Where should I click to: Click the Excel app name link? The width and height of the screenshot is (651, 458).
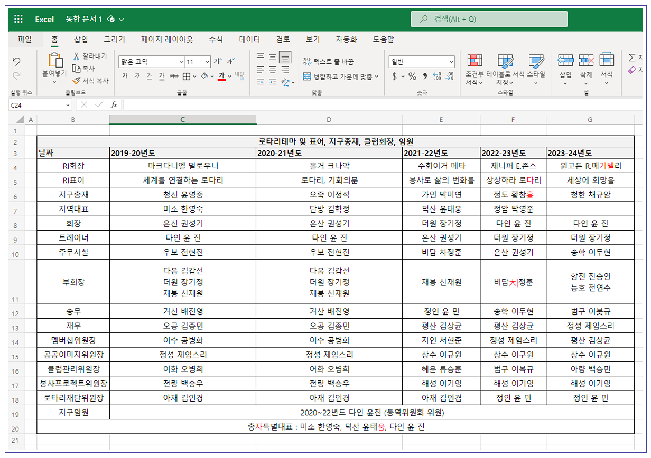pyautogui.click(x=44, y=19)
